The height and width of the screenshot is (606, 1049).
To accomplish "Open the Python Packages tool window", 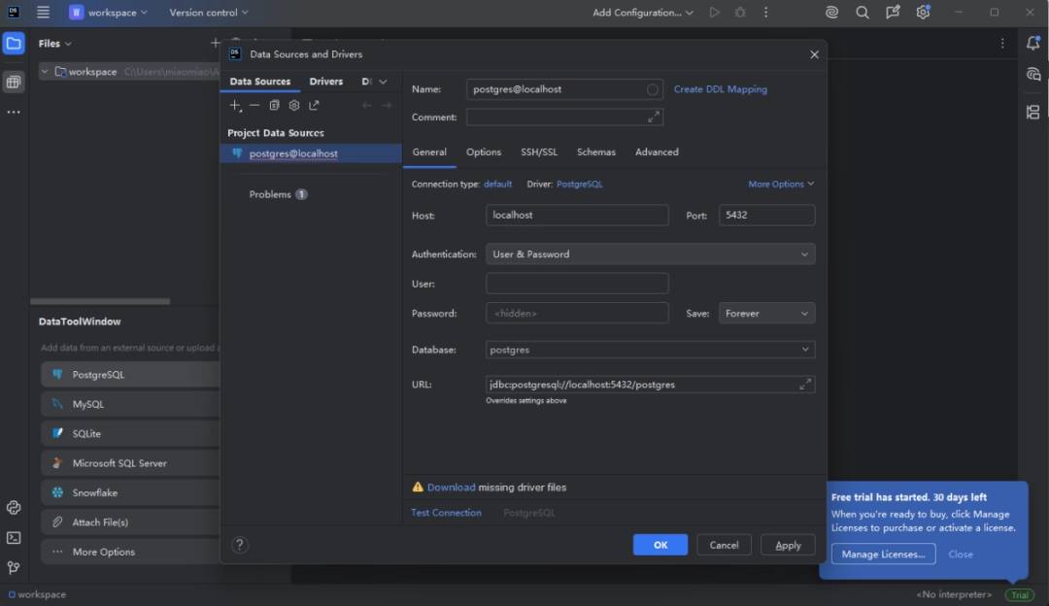I will click(14, 507).
